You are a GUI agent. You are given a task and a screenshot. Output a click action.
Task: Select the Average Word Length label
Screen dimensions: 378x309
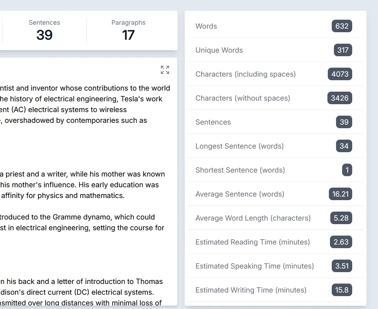[x=253, y=218]
